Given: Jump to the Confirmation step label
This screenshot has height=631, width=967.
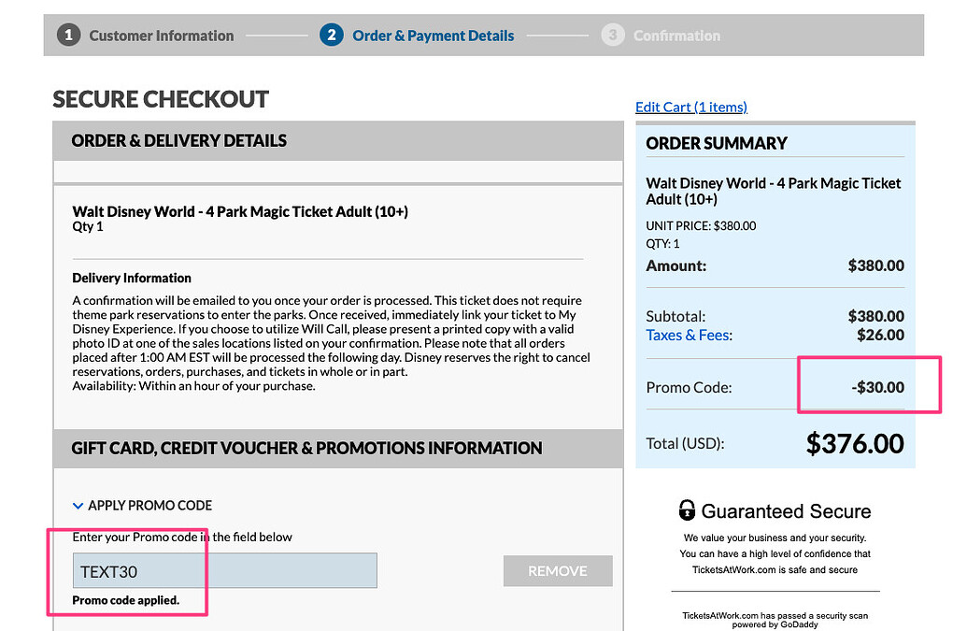Looking at the screenshot, I should pos(676,36).
